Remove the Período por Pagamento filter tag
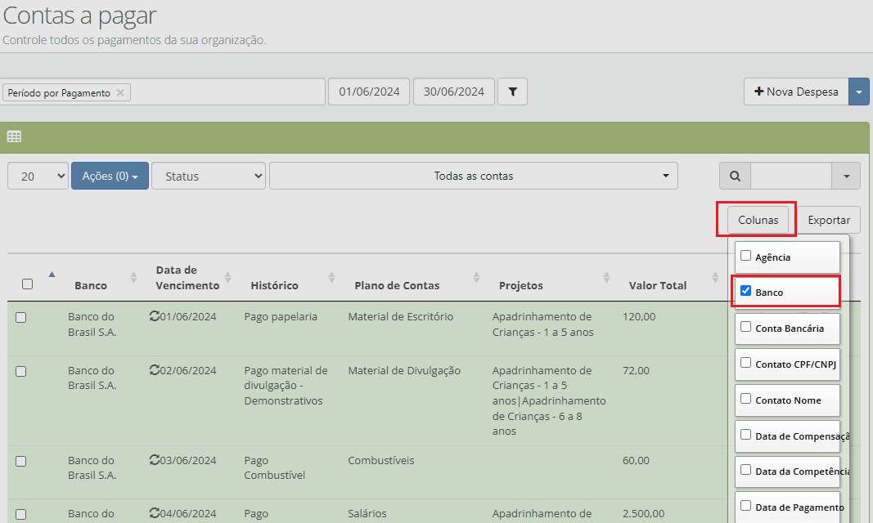The width and height of the screenshot is (873, 523). [x=120, y=93]
